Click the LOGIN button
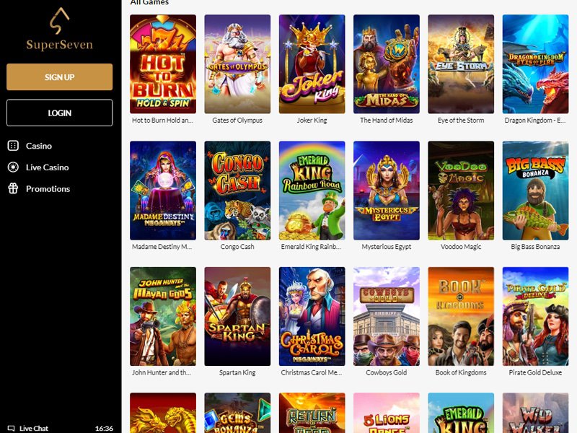The width and height of the screenshot is (577, 433). click(59, 113)
